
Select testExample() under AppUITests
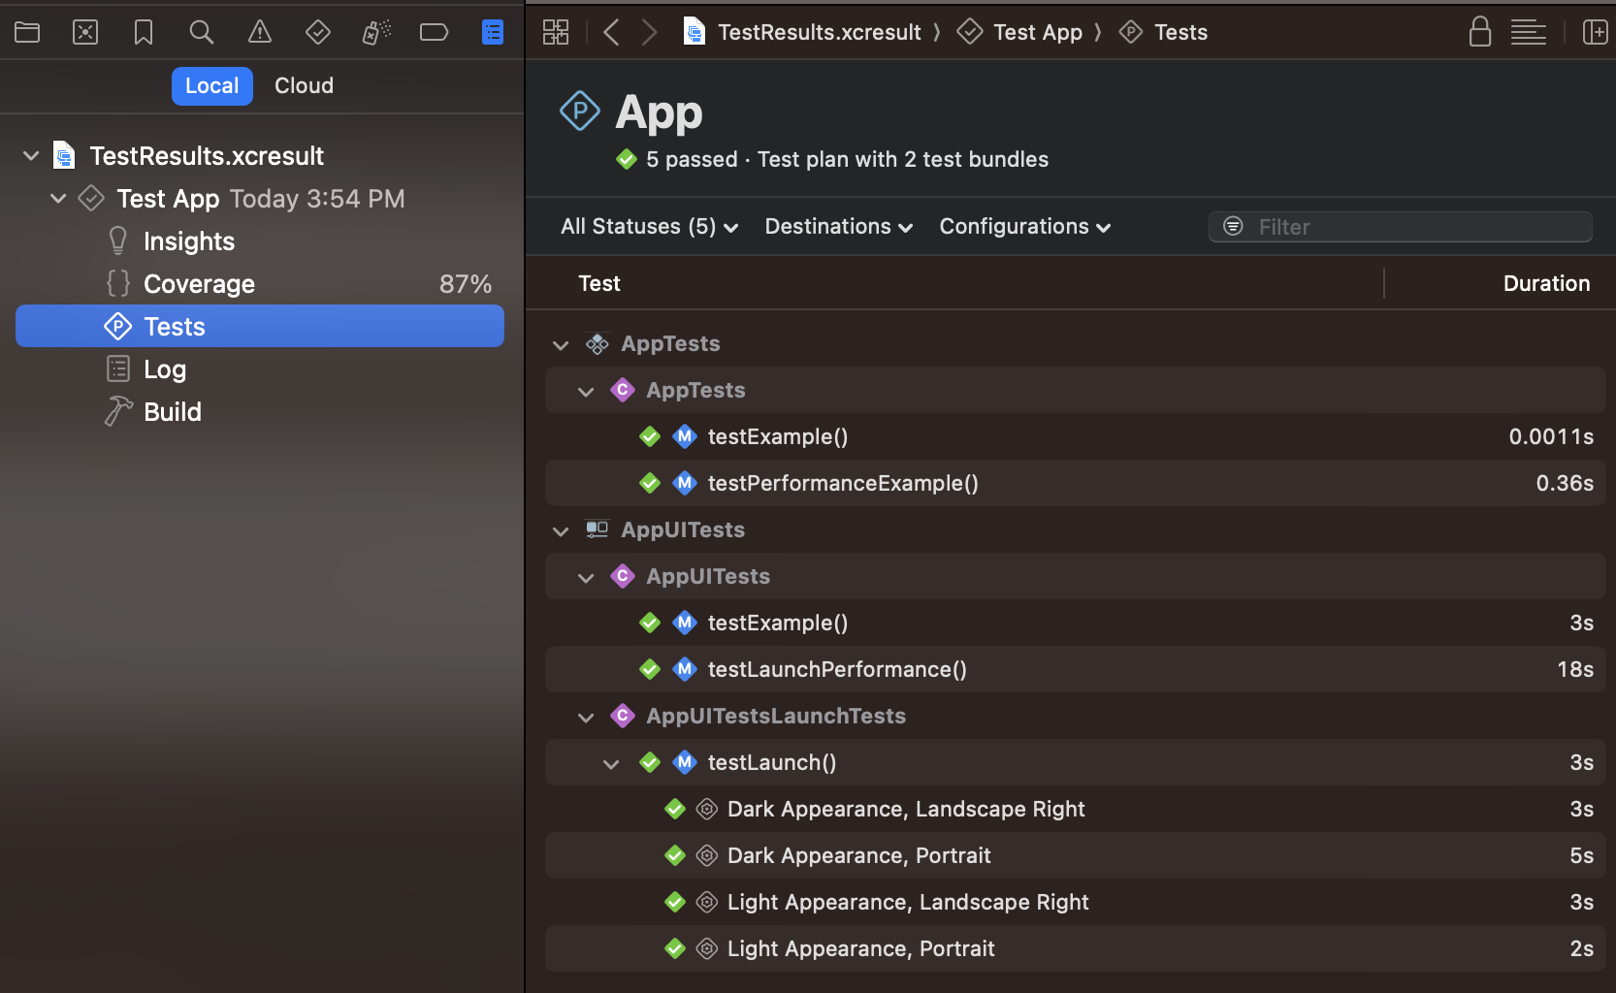(x=1075, y=623)
